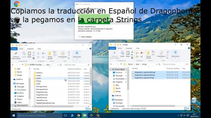Open Archivo tab in strings window
This screenshot has height=118, width=211.
click(112, 48)
